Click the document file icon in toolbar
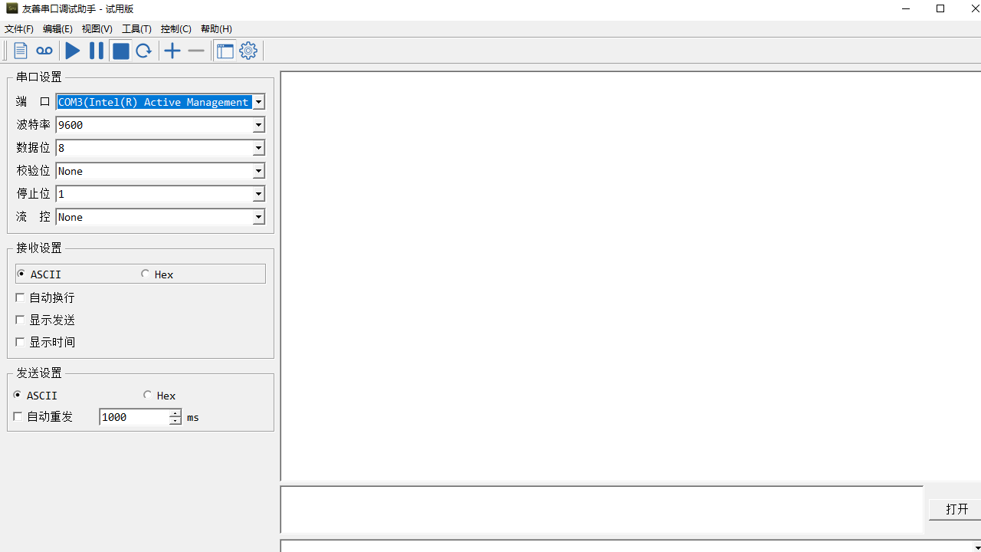Viewport: 981px width, 552px height. 21,51
